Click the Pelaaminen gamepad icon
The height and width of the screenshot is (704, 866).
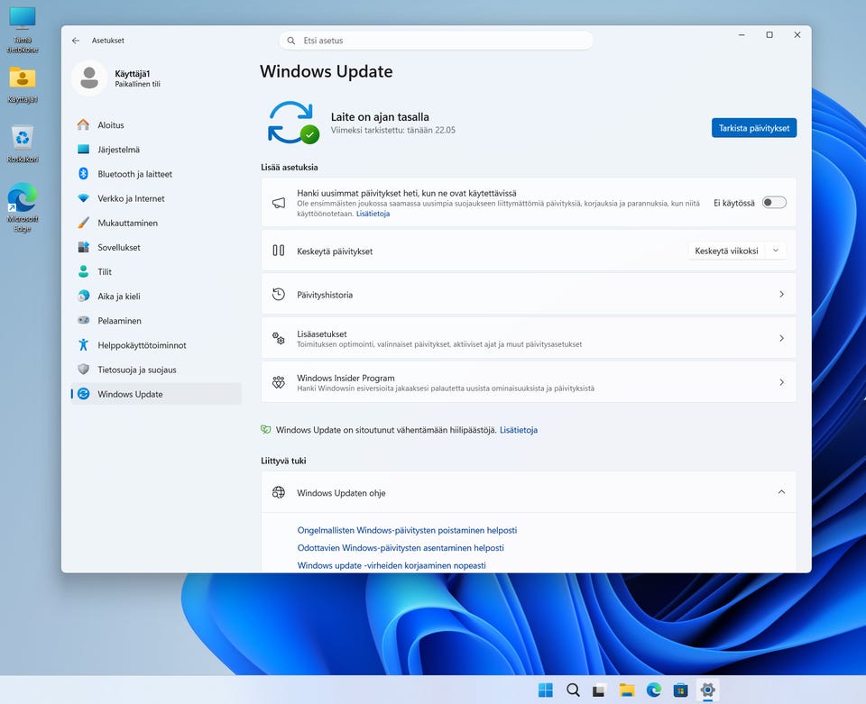coord(83,320)
